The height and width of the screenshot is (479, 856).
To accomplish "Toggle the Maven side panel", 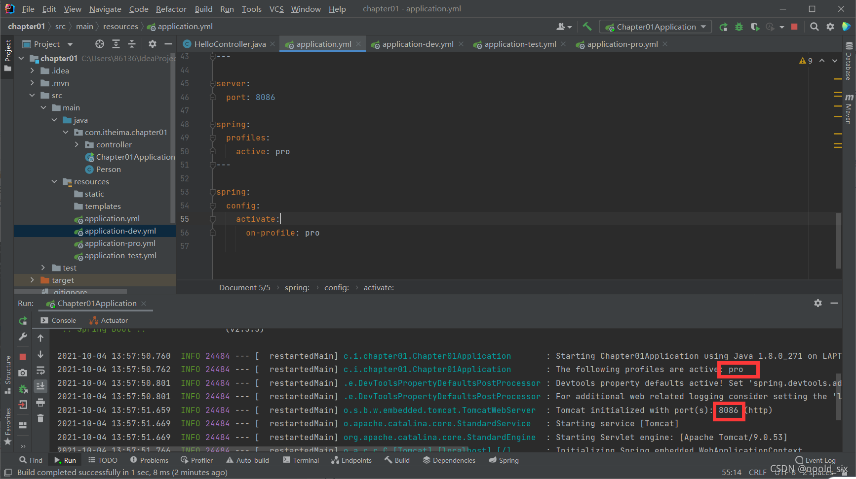I will pos(849,108).
